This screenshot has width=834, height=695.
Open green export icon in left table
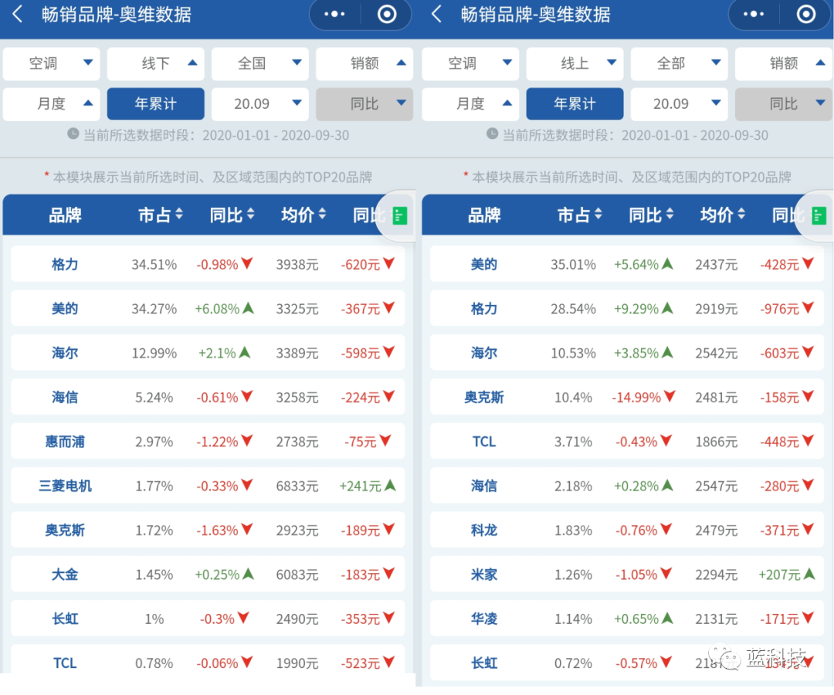tap(399, 216)
